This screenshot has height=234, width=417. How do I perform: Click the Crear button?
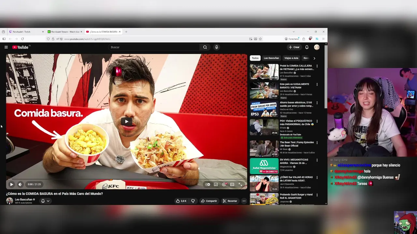[294, 47]
